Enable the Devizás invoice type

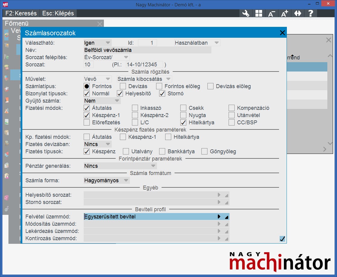[x=123, y=86]
